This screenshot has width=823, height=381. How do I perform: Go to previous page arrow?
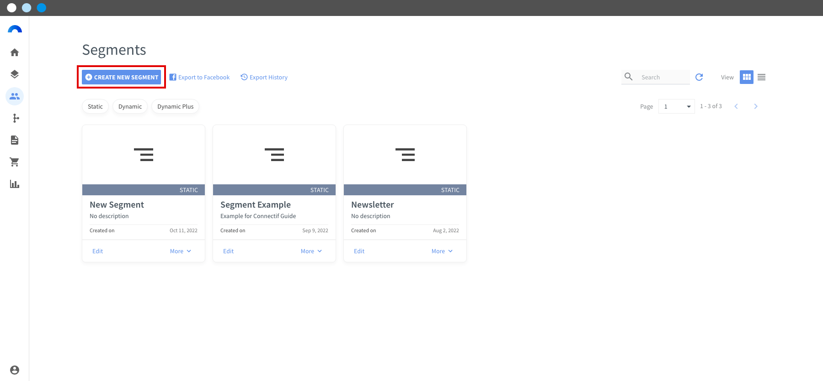click(736, 106)
